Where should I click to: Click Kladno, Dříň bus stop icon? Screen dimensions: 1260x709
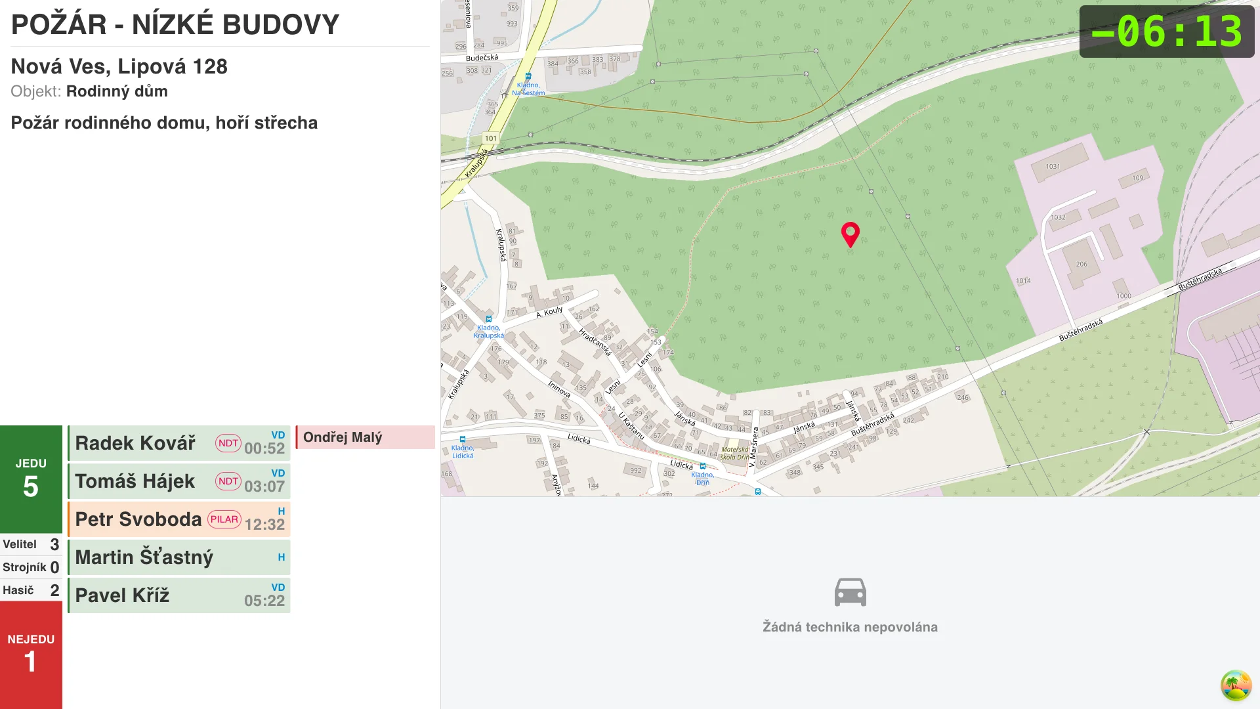703,466
